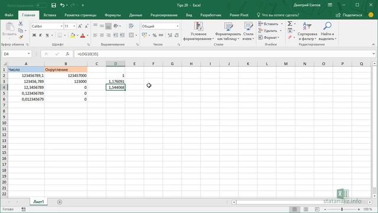The image size is (378, 213).
Task: Open Sort and Filter (Сортировка и фильтр)
Action: pyautogui.click(x=307, y=31)
